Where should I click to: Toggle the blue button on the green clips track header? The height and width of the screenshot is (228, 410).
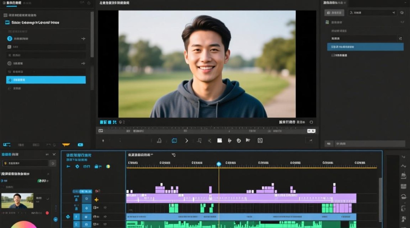coord(86,208)
